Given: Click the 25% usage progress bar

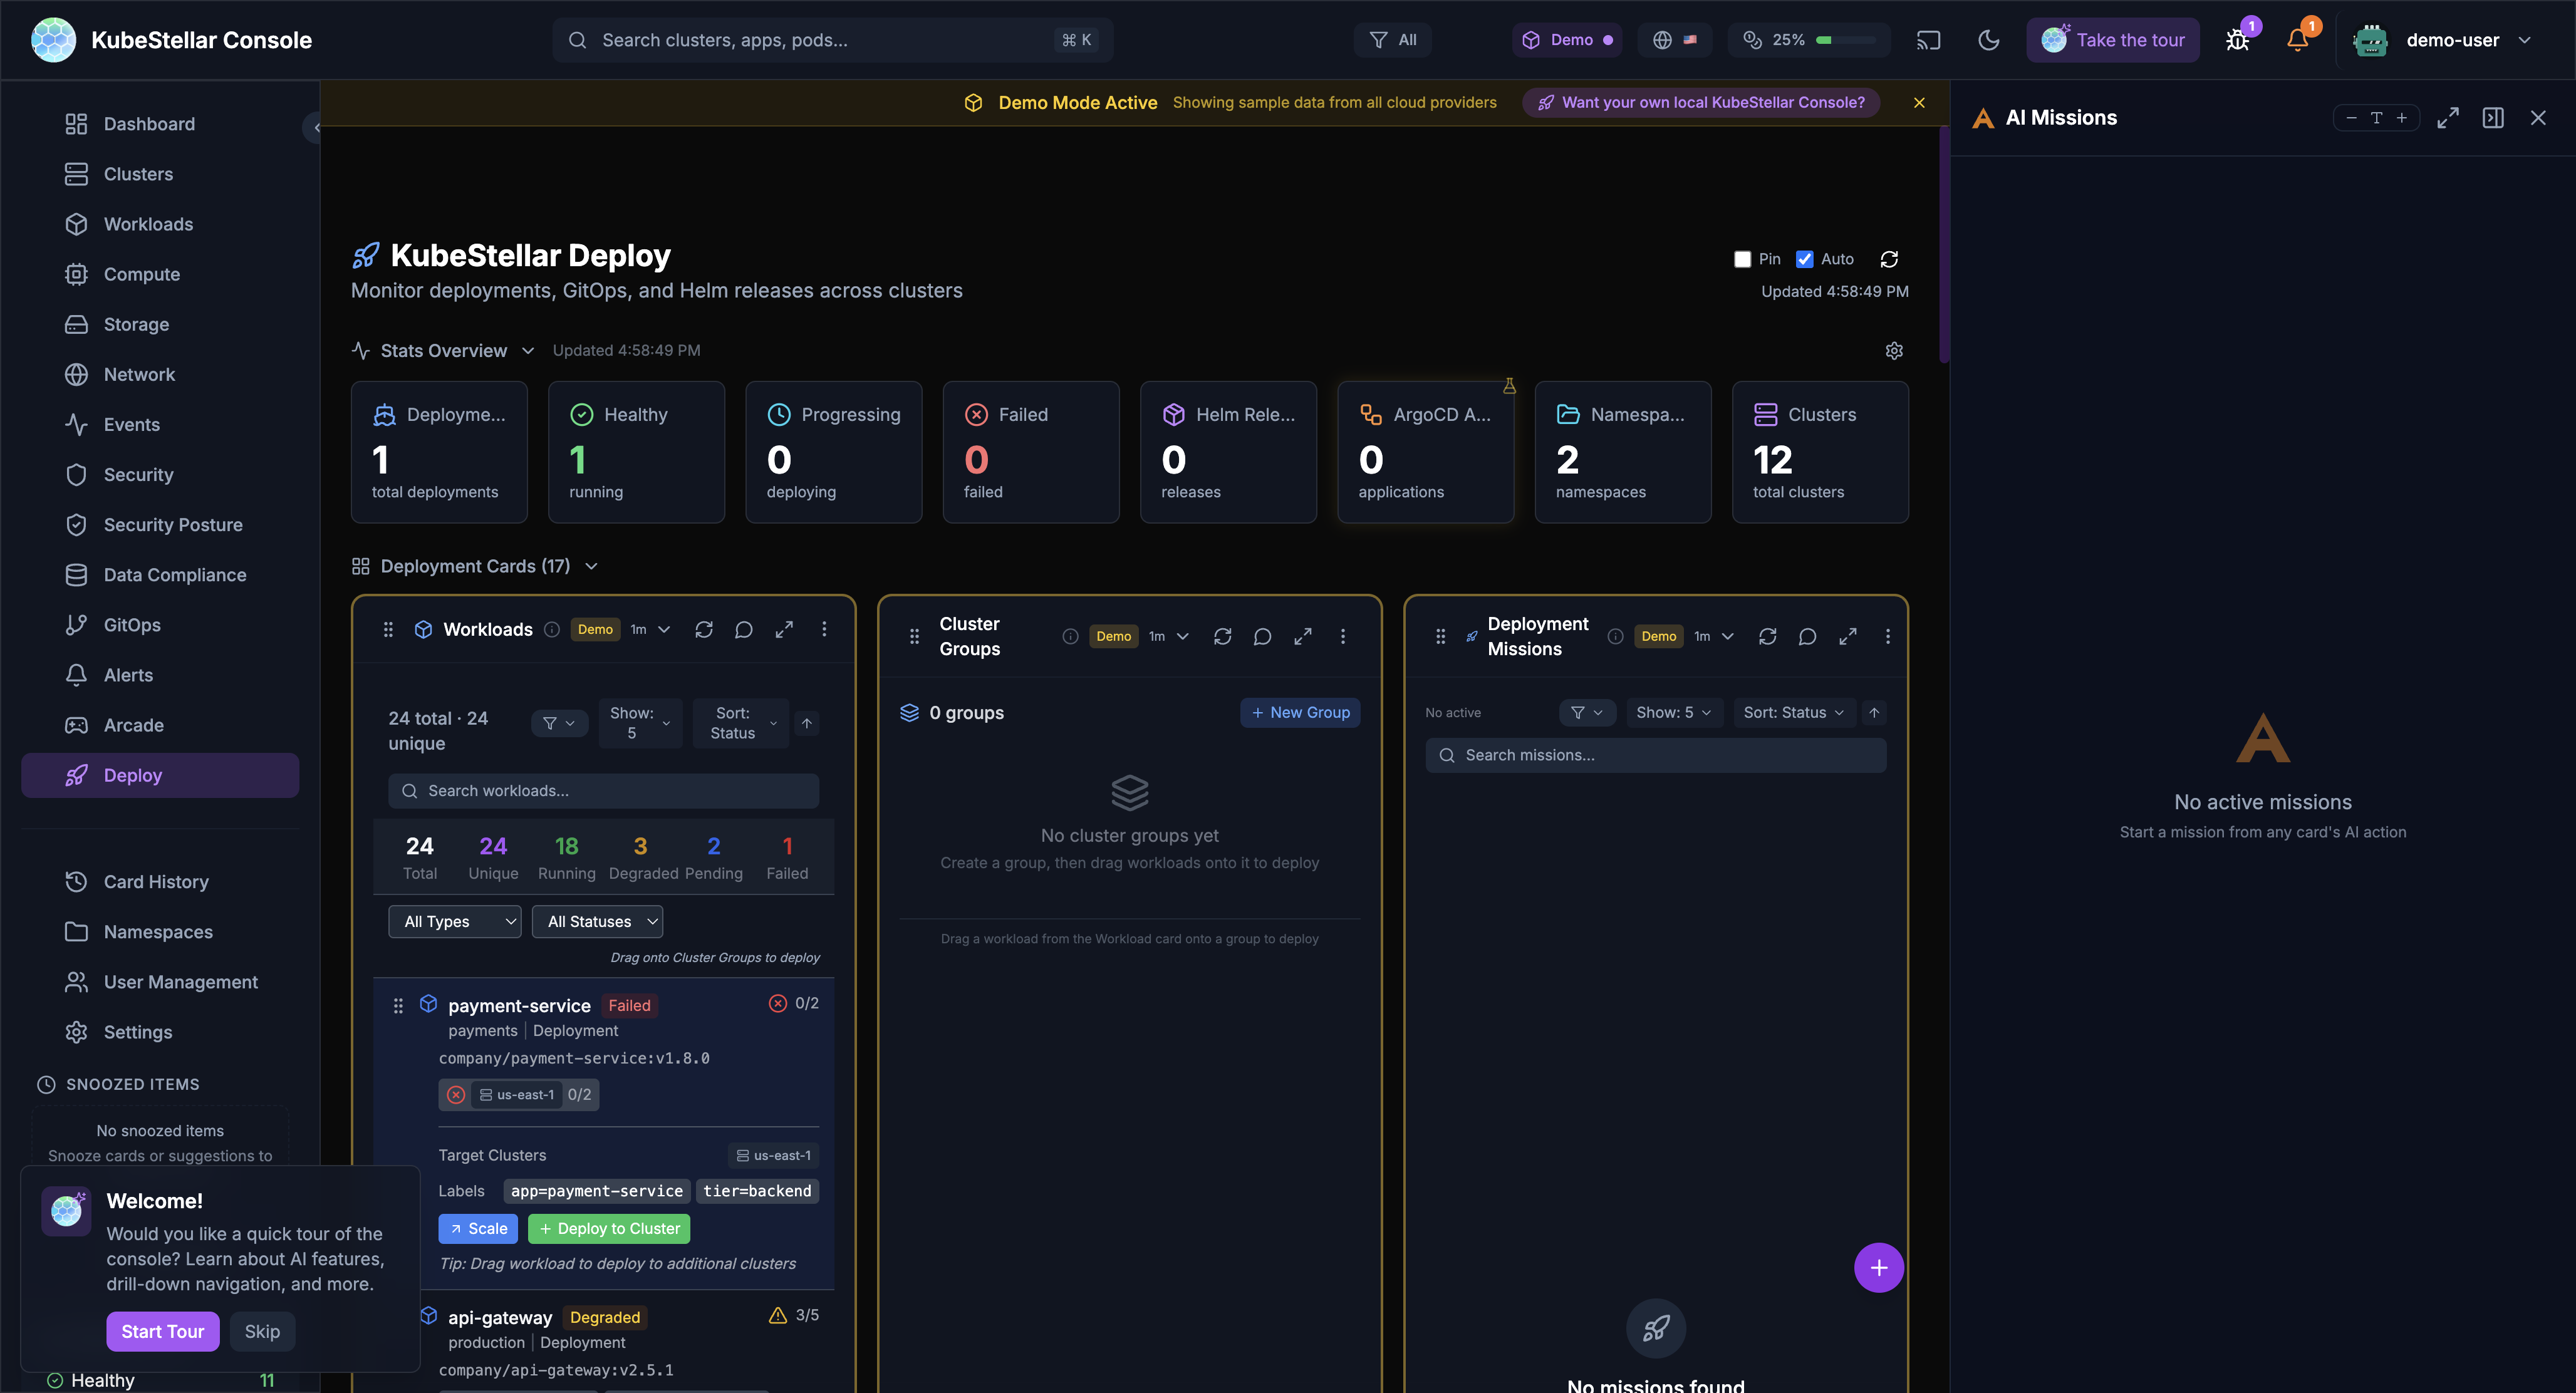Looking at the screenshot, I should [1845, 40].
